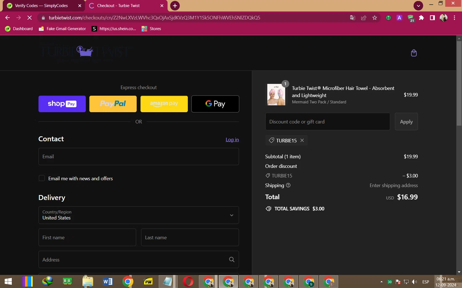Open the extension with badge 21

click(x=411, y=18)
